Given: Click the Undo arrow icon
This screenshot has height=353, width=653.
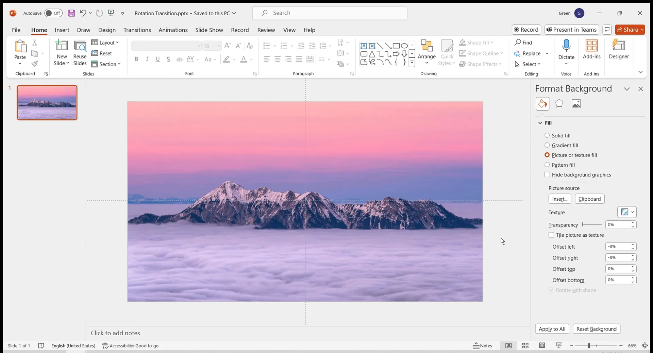Looking at the screenshot, I should coord(83,13).
